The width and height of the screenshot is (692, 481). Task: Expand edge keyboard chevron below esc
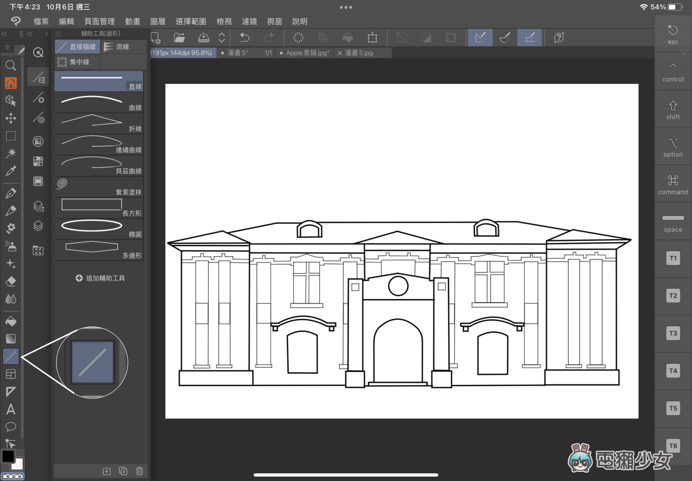click(684, 52)
